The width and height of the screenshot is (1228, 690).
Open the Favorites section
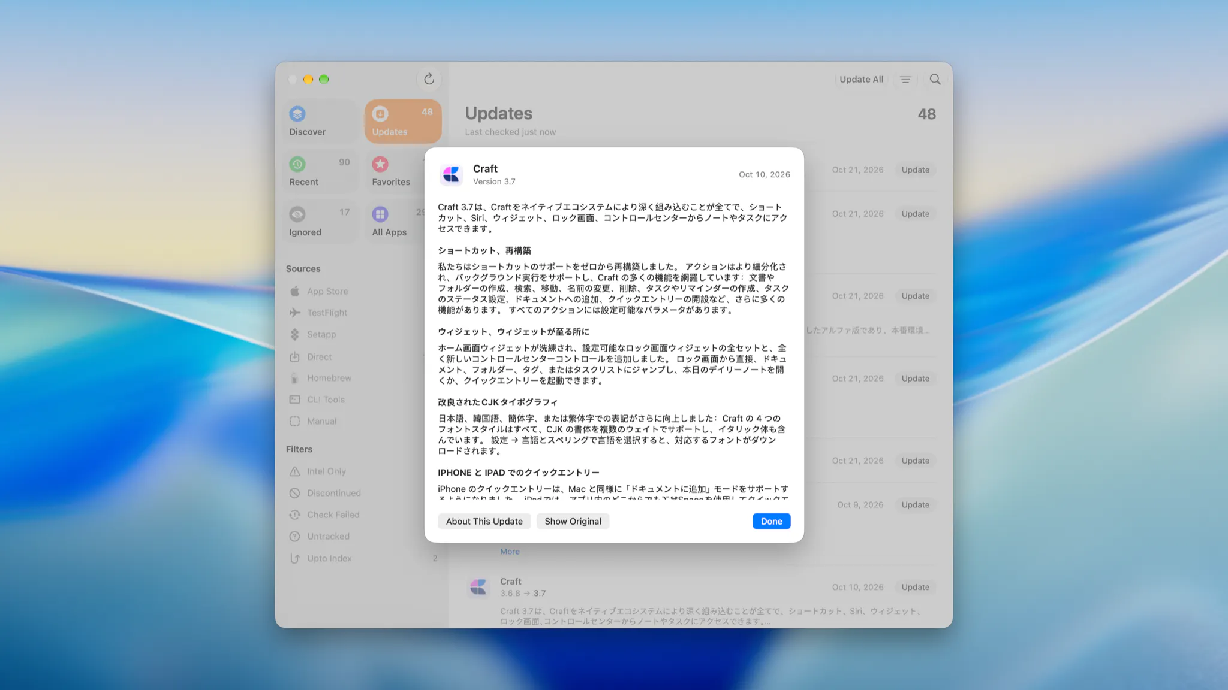(x=396, y=172)
